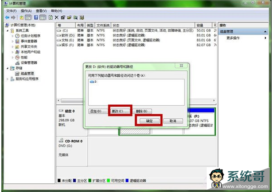Open the 帮助(H) menu
Screen dimensions: 272x192
(x=57, y=11)
